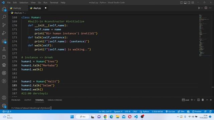214x120 pixels.
Task: Select Python interpreter 3.10.6 64-bit
Action: click(x=157, y=112)
